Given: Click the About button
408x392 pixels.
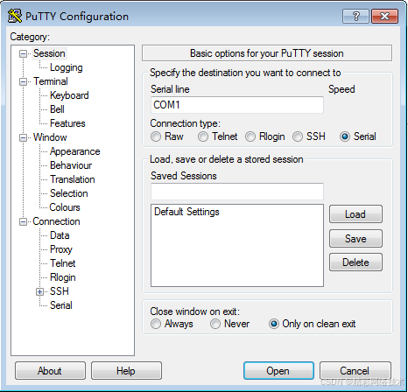Looking at the screenshot, I should pos(50,371).
